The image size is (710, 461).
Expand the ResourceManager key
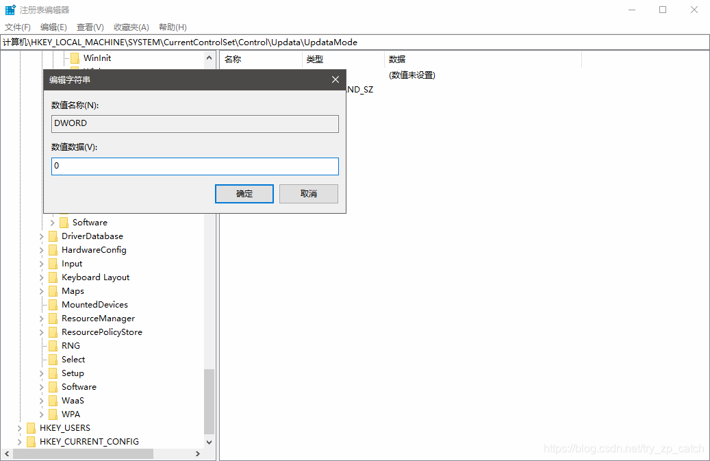42,319
